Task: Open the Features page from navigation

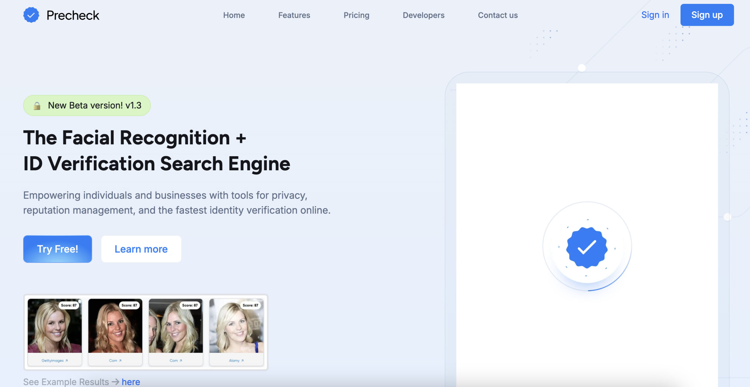Action: tap(294, 15)
